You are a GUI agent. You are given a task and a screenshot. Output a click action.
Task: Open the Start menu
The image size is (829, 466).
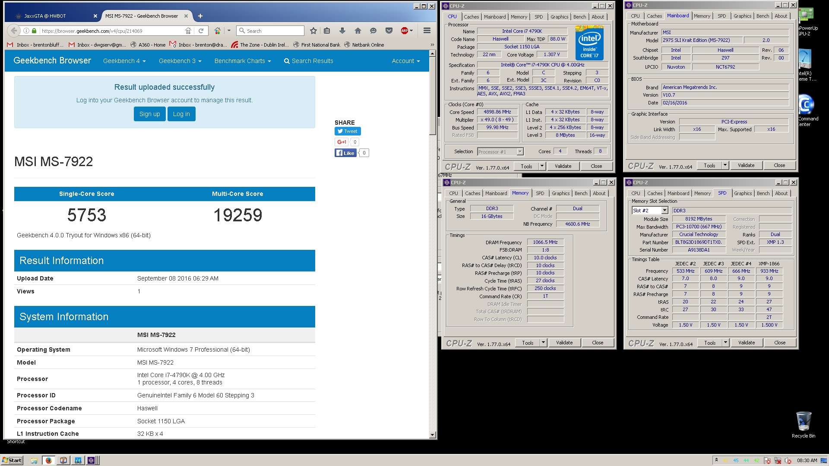(12, 460)
